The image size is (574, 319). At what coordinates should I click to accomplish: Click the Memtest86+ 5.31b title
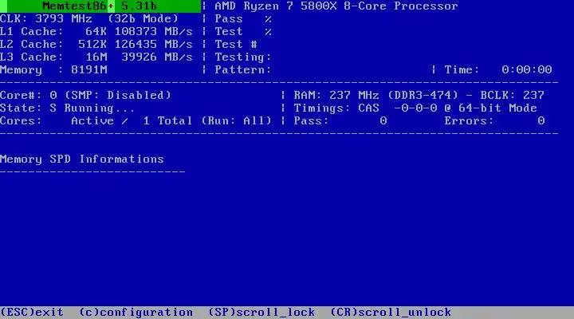100,6
